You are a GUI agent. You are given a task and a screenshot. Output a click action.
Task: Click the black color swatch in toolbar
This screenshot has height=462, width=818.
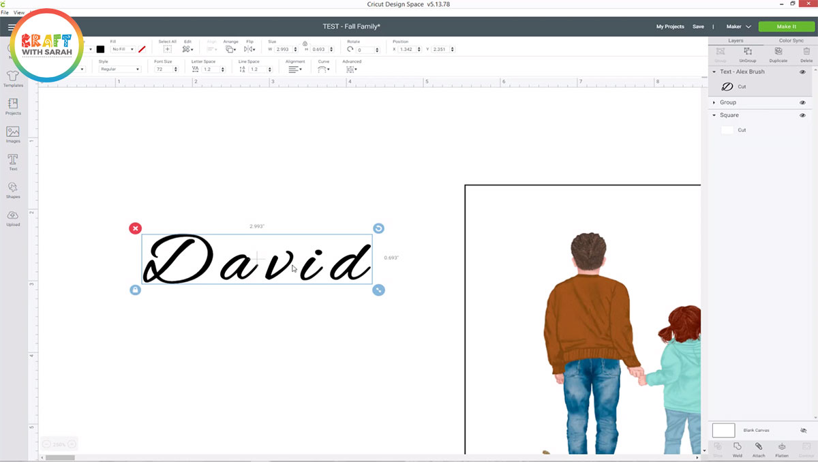pos(100,49)
